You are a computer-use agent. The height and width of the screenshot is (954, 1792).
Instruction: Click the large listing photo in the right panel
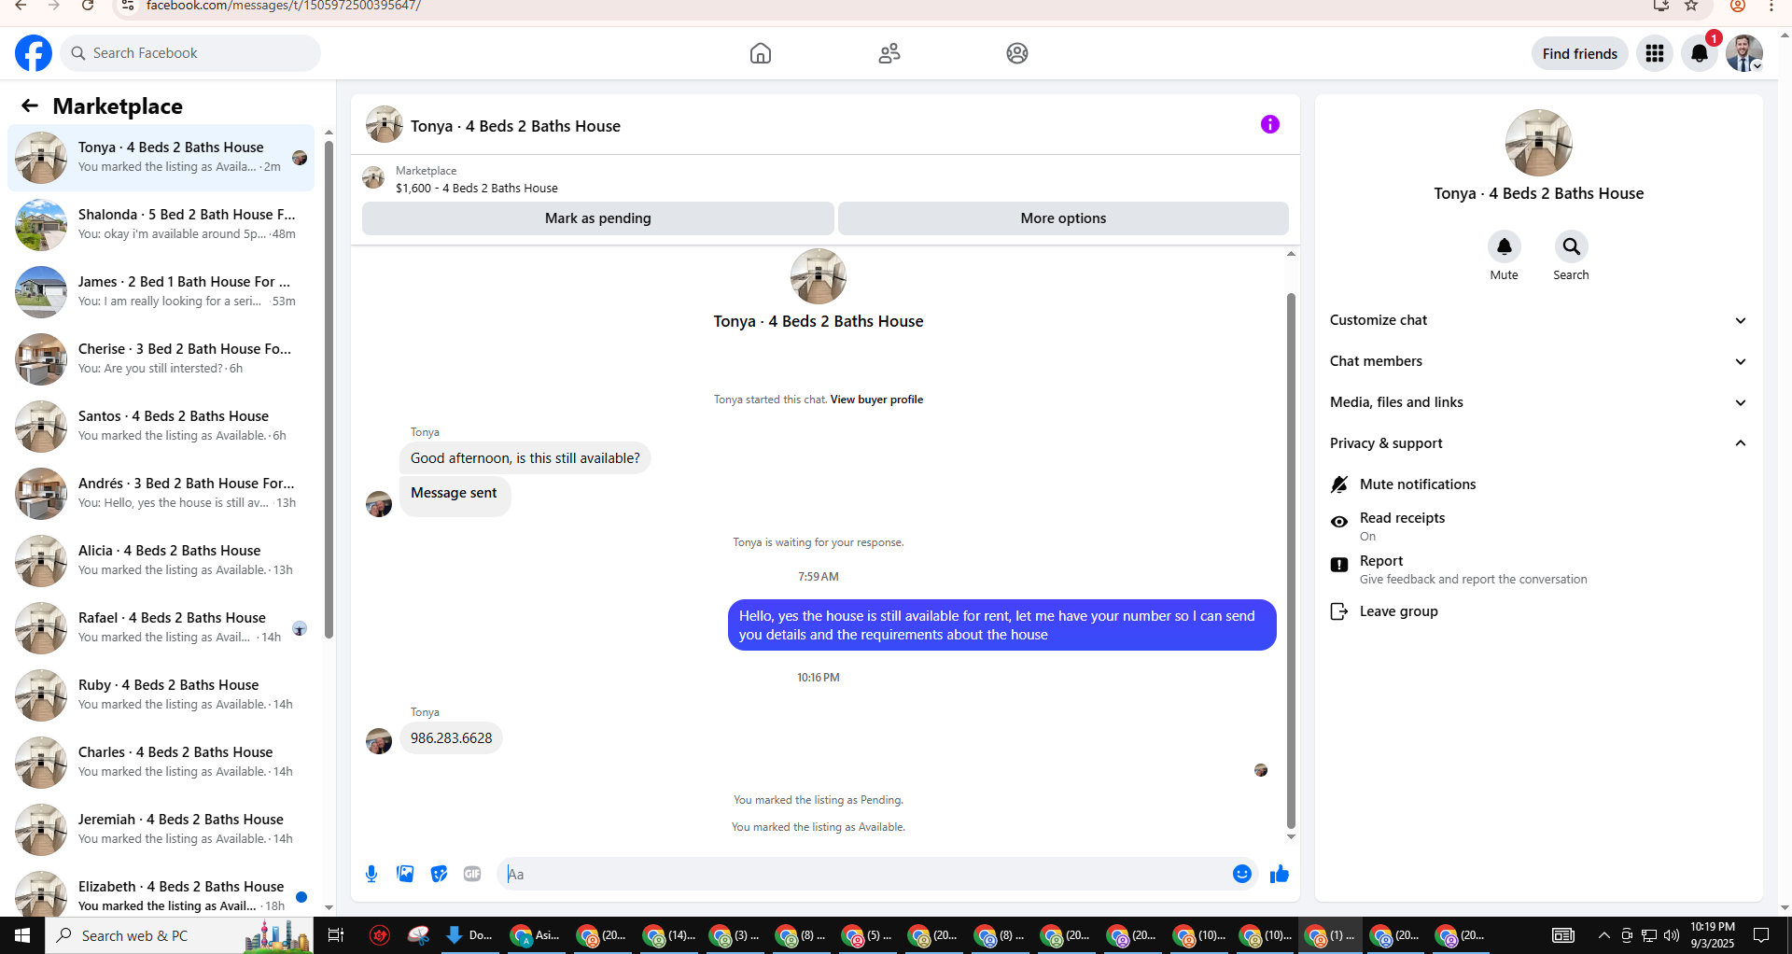point(1539,143)
